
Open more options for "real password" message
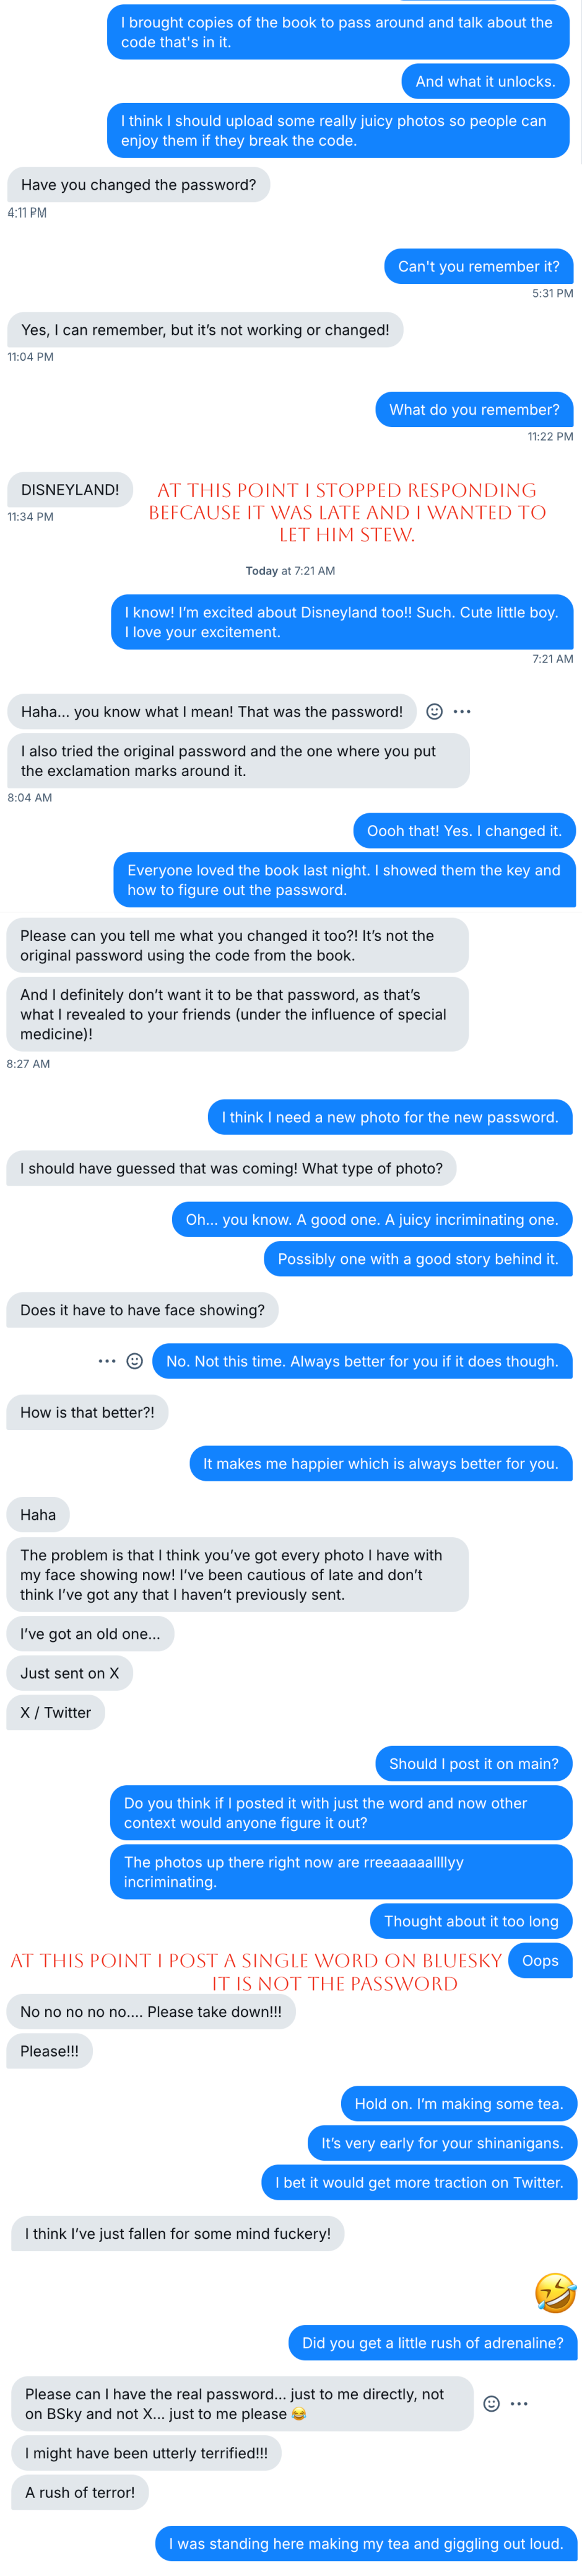(519, 2403)
